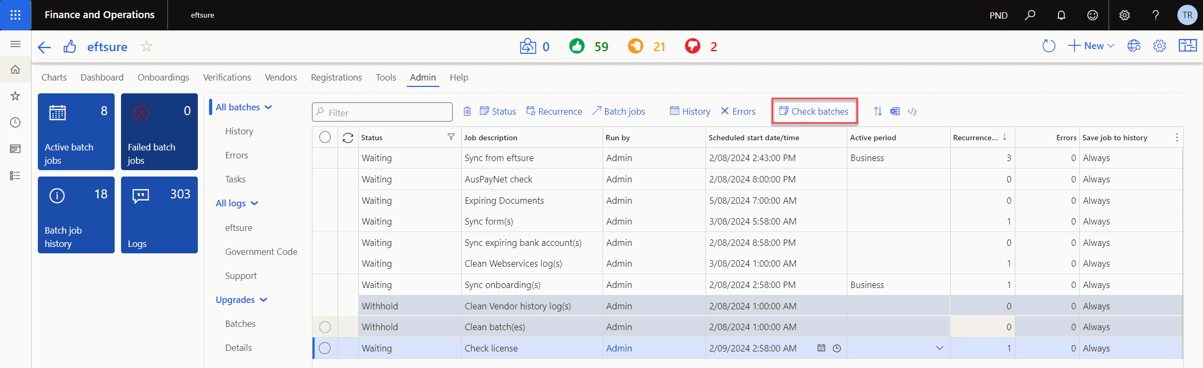The width and height of the screenshot is (1203, 368).
Task: Mark eftsure workspace as favorite star
Action: (147, 46)
